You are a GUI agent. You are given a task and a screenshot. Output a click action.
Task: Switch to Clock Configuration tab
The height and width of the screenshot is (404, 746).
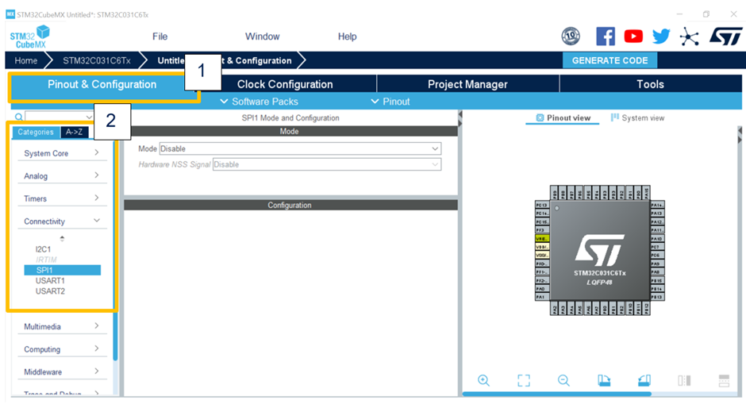click(285, 84)
